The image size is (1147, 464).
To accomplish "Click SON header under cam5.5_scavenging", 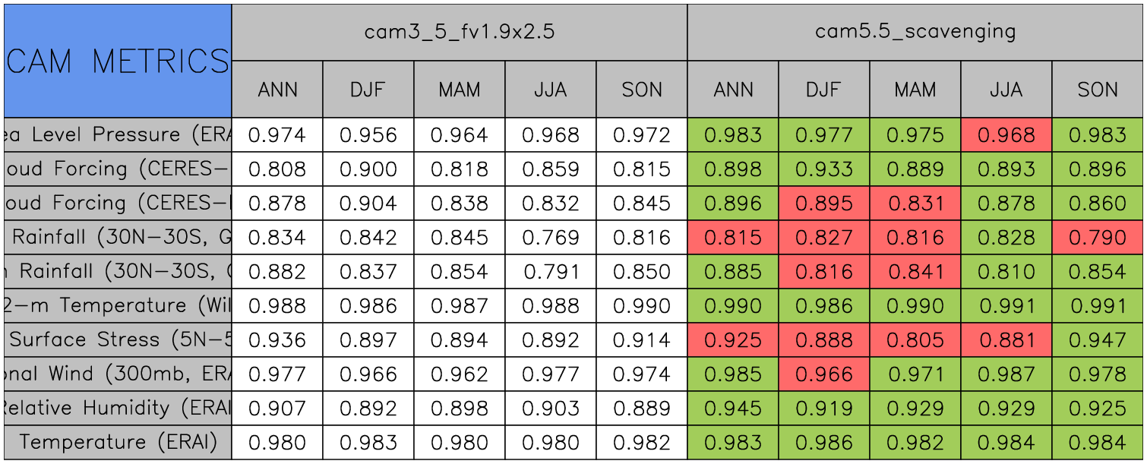I will click(1098, 90).
